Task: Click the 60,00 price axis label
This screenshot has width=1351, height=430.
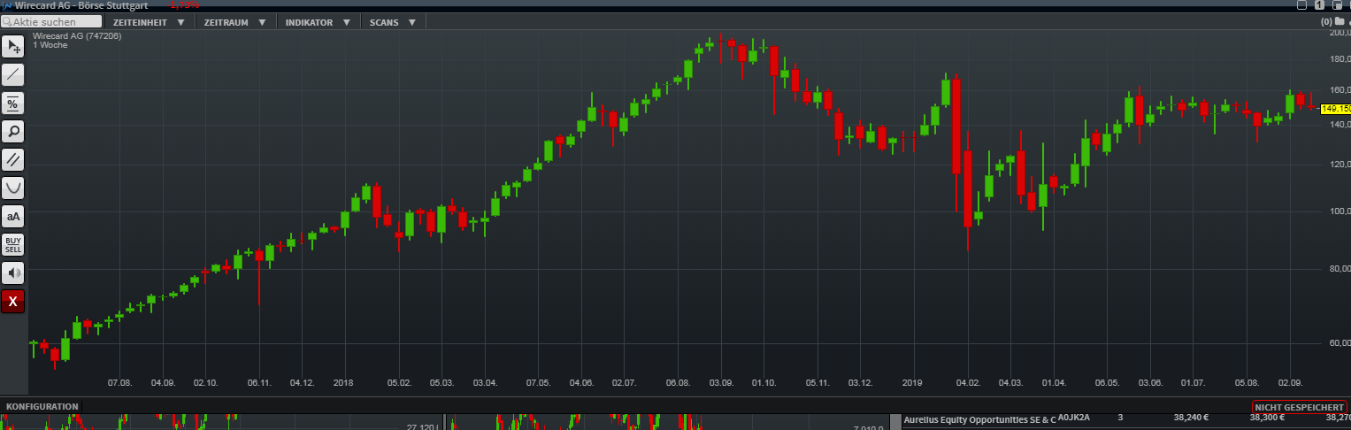Action: 1339,342
